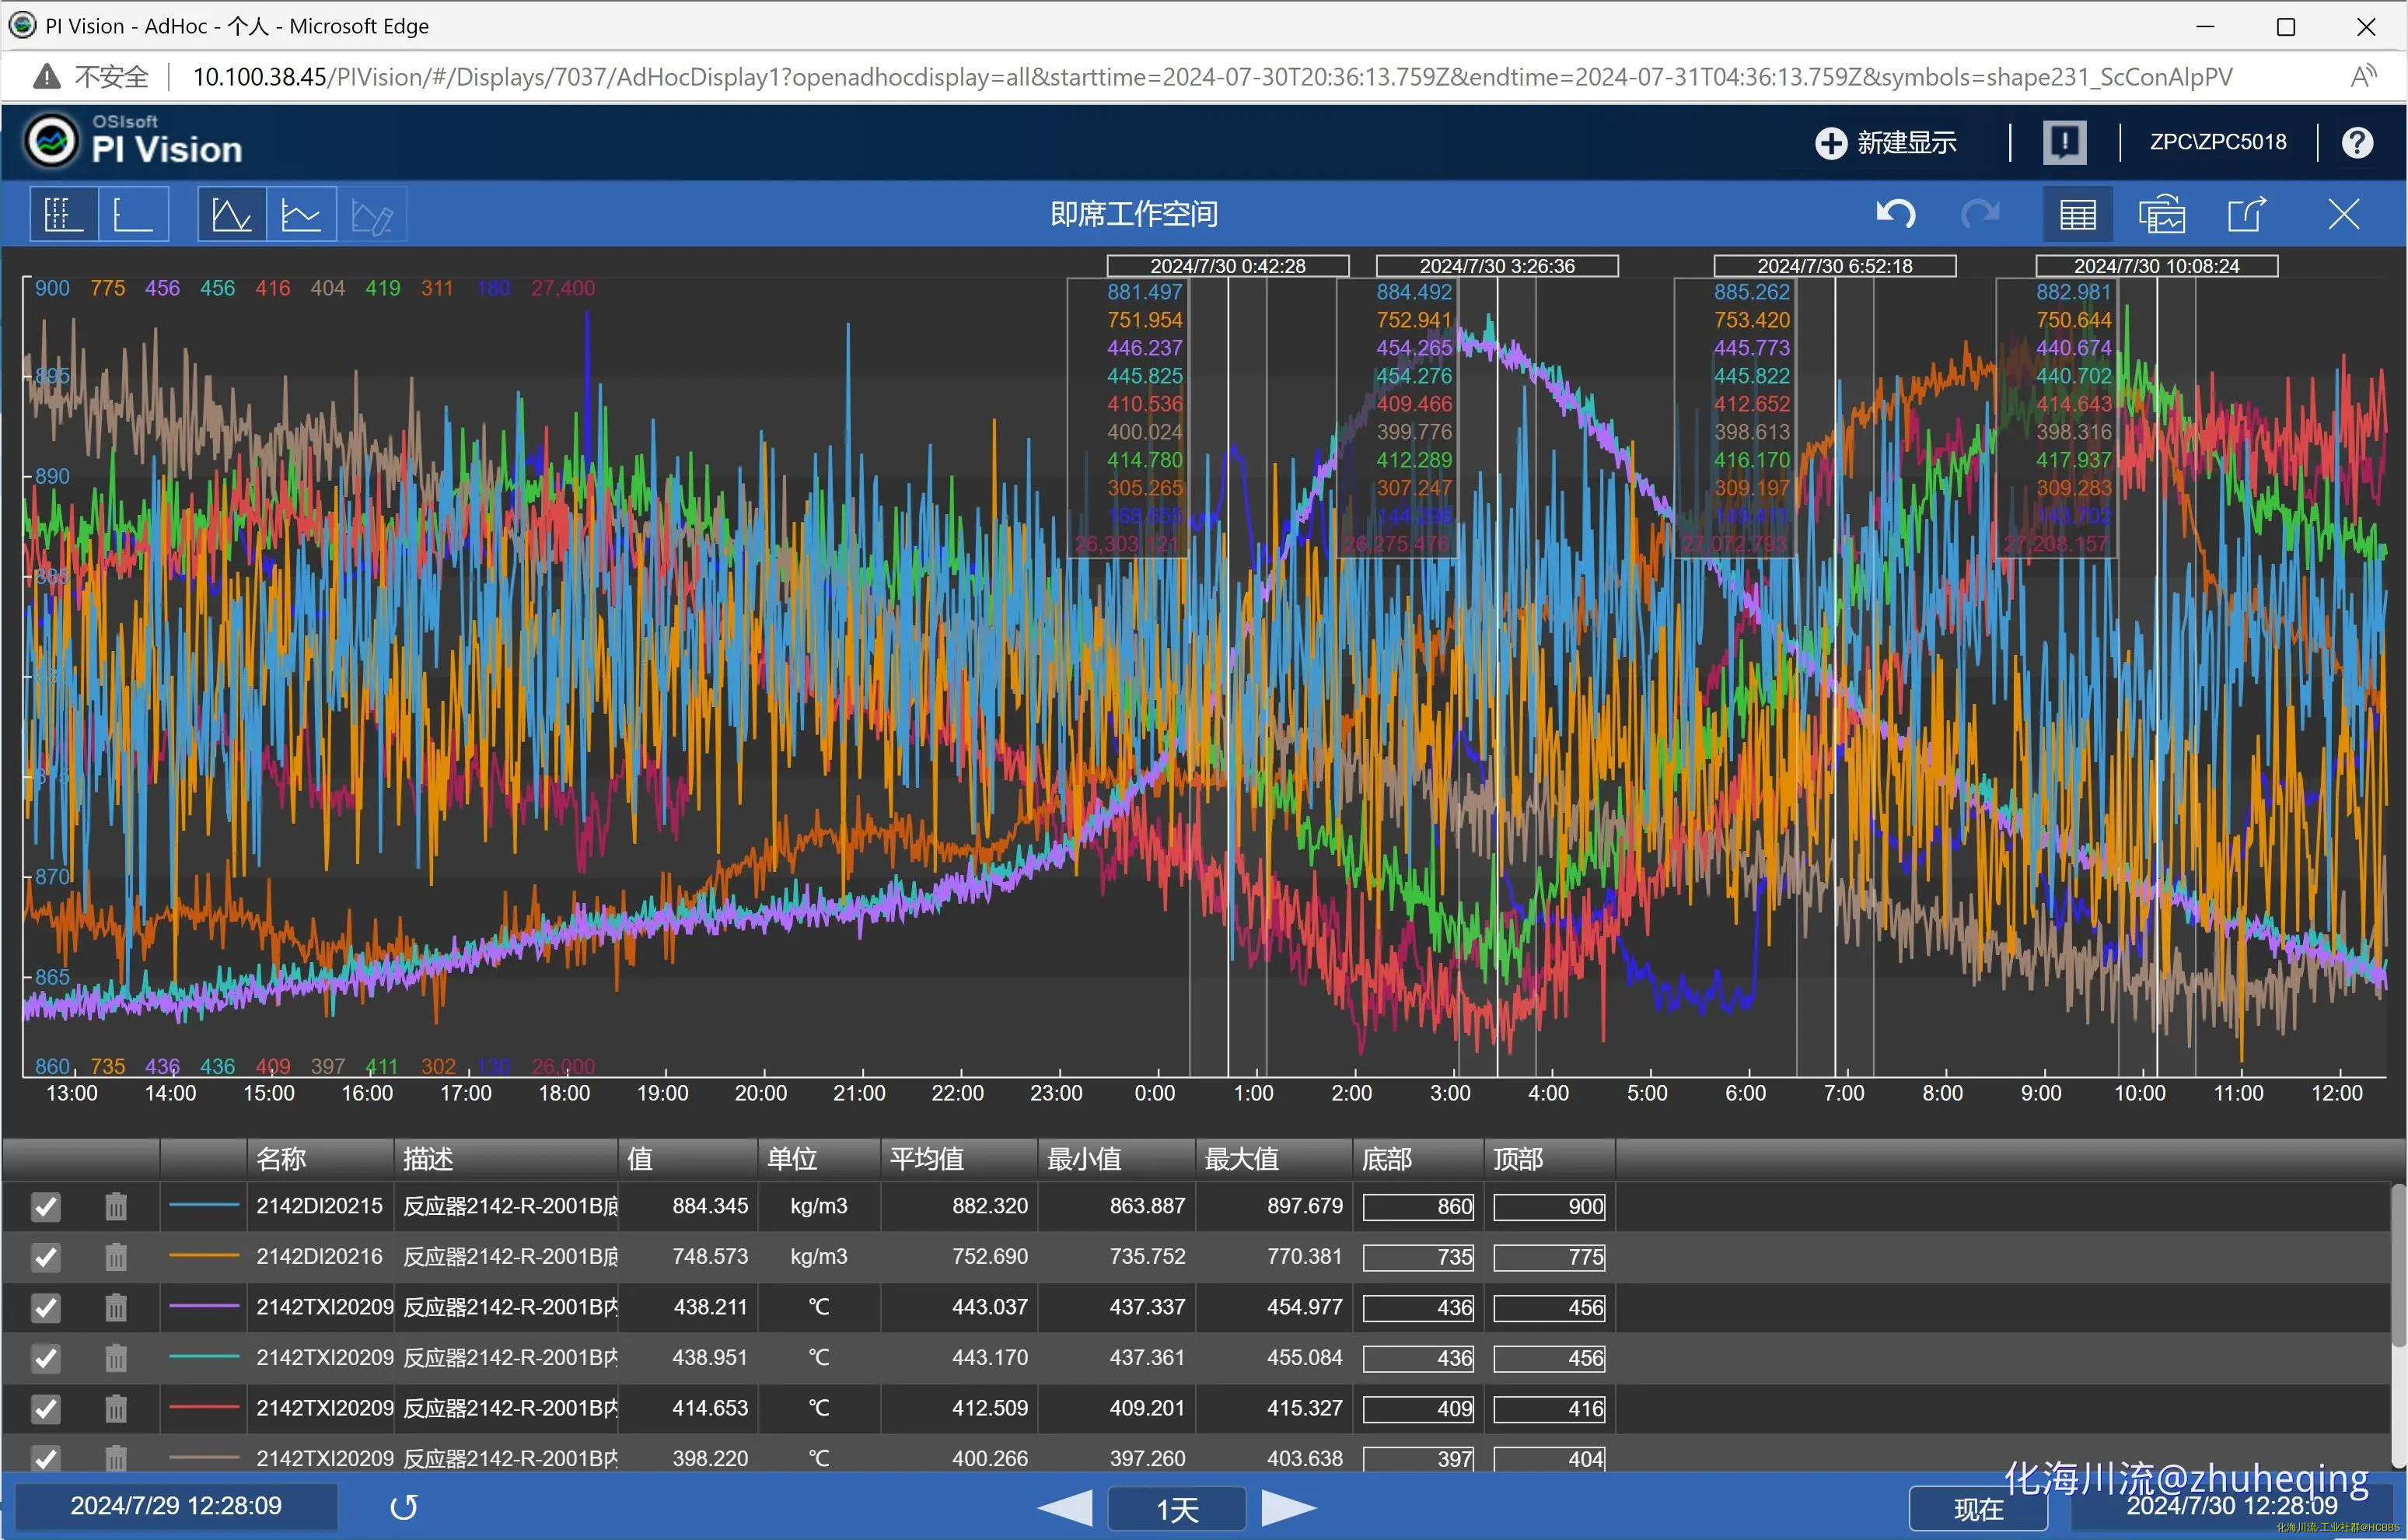Click the 最小值 column header
This screenshot has height=1540, width=2408.
coord(1117,1159)
